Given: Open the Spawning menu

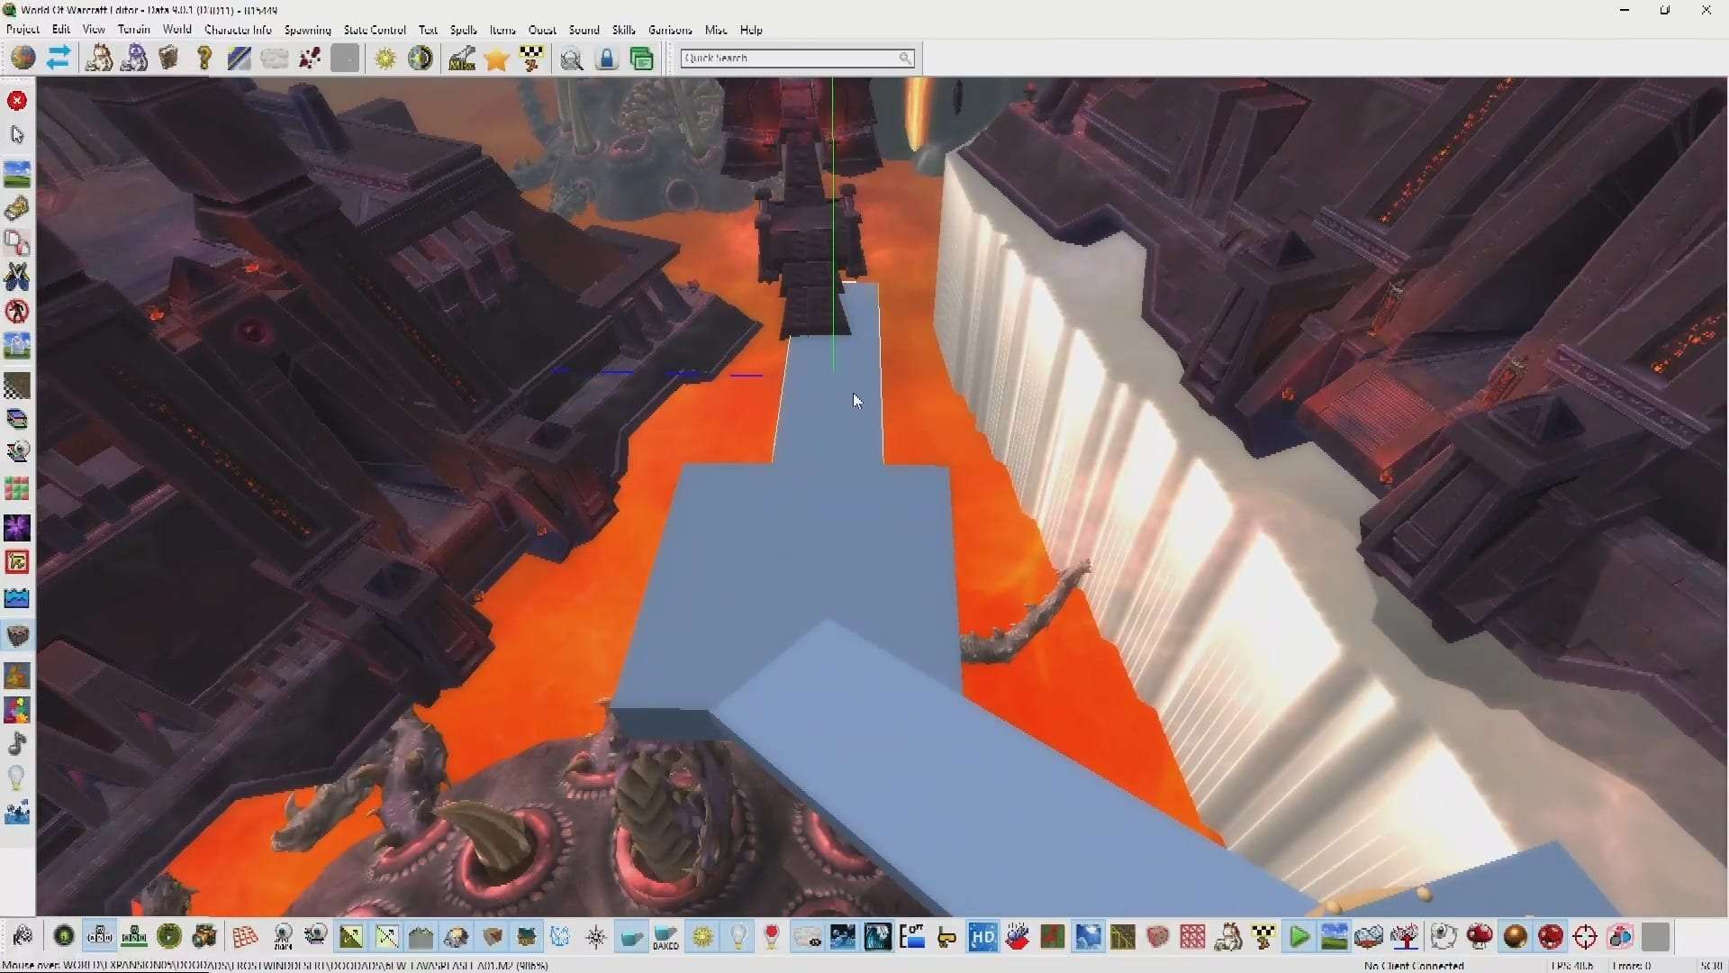Looking at the screenshot, I should tap(307, 30).
